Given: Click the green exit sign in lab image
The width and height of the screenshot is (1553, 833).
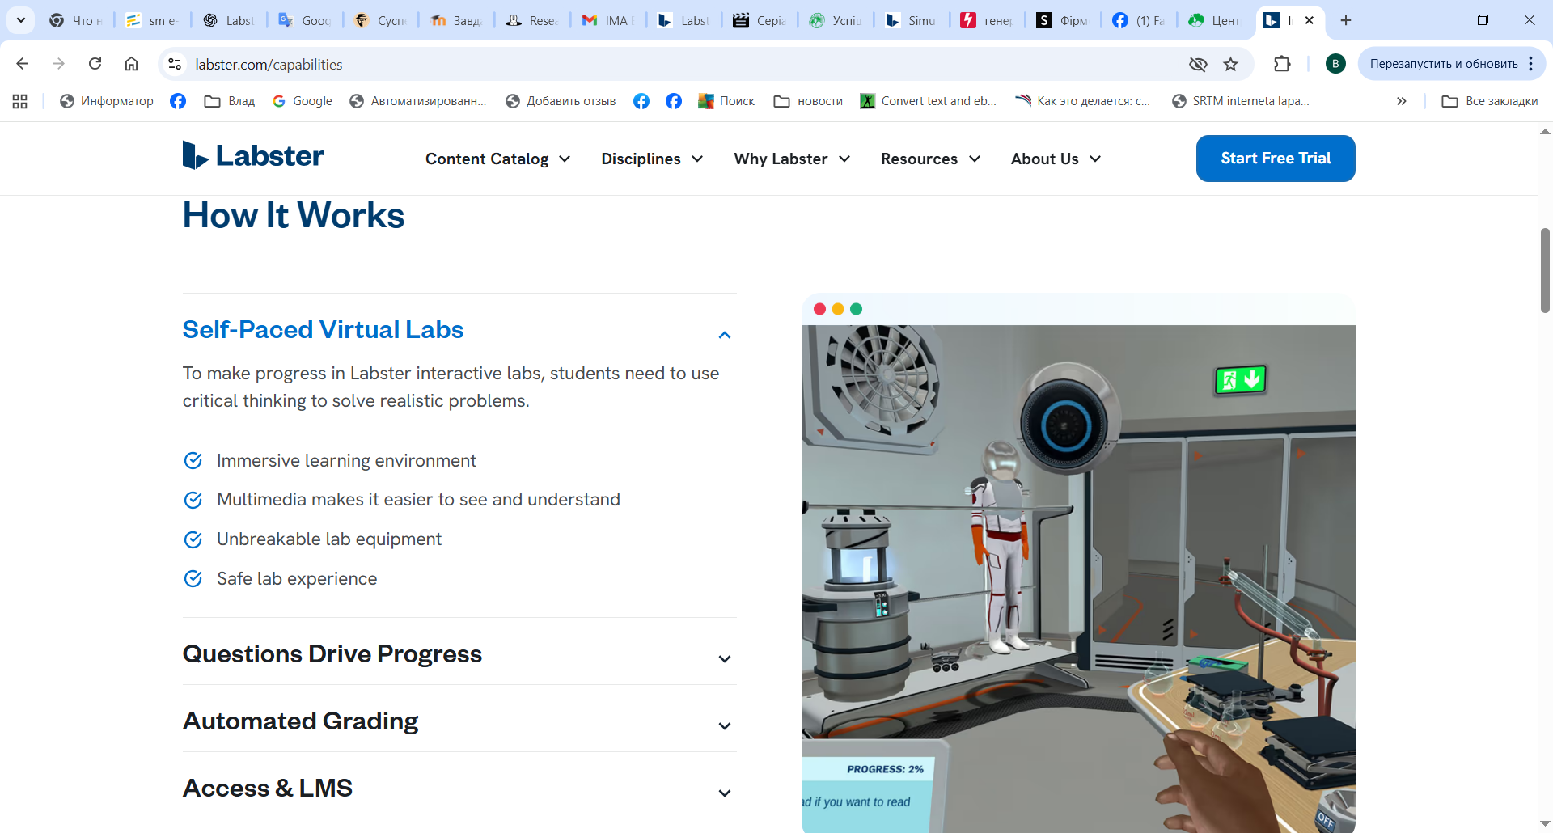Looking at the screenshot, I should tap(1240, 379).
